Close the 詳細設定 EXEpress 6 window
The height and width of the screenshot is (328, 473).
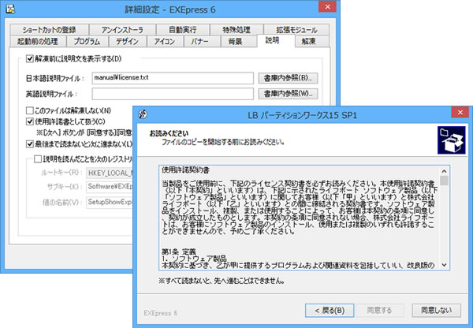(x=327, y=6)
